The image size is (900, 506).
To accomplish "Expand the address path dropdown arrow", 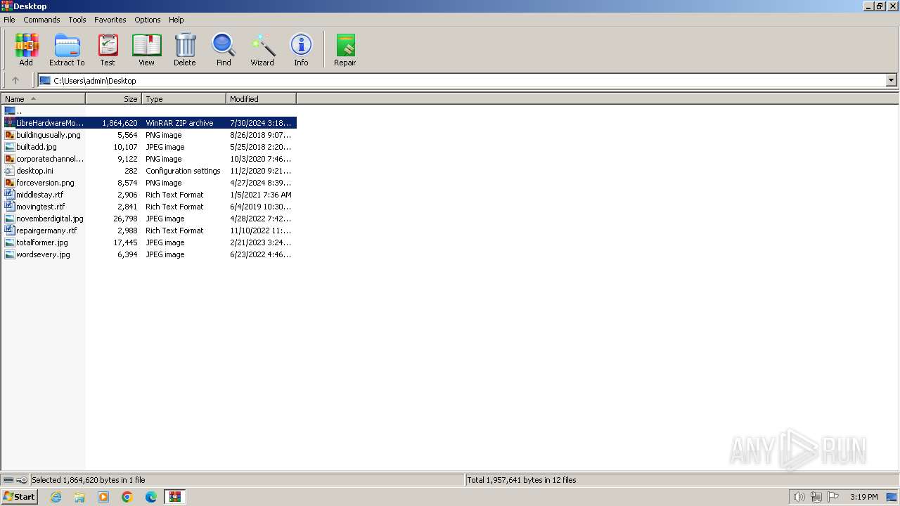I will tap(891, 80).
